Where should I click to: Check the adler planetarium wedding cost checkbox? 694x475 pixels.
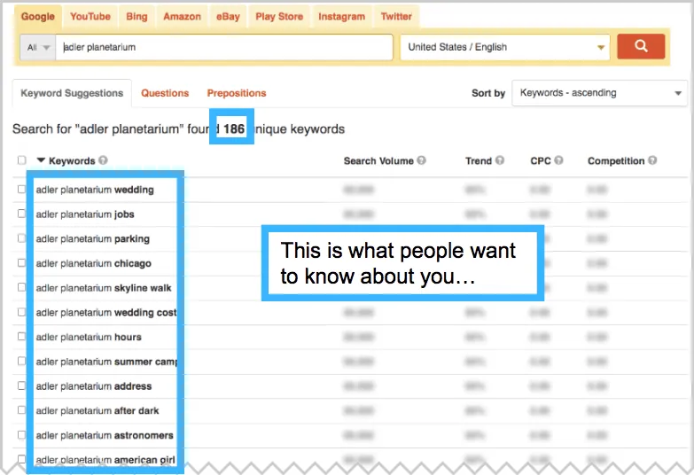21,312
